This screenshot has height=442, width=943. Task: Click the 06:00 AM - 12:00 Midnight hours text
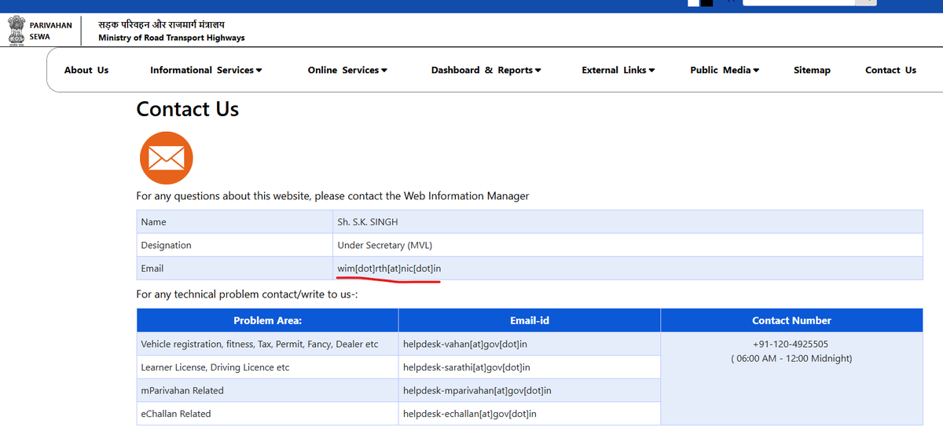[791, 359]
